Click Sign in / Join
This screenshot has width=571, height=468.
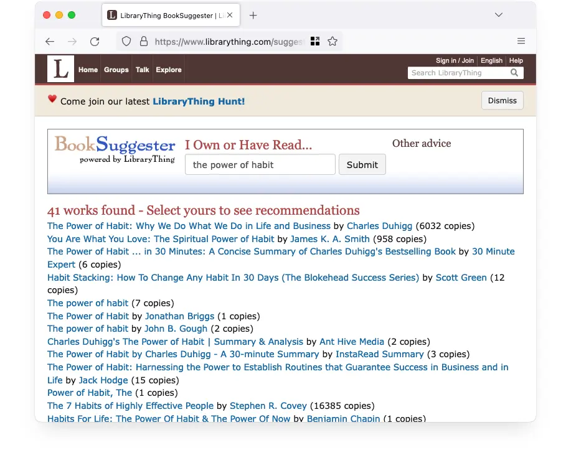455,60
